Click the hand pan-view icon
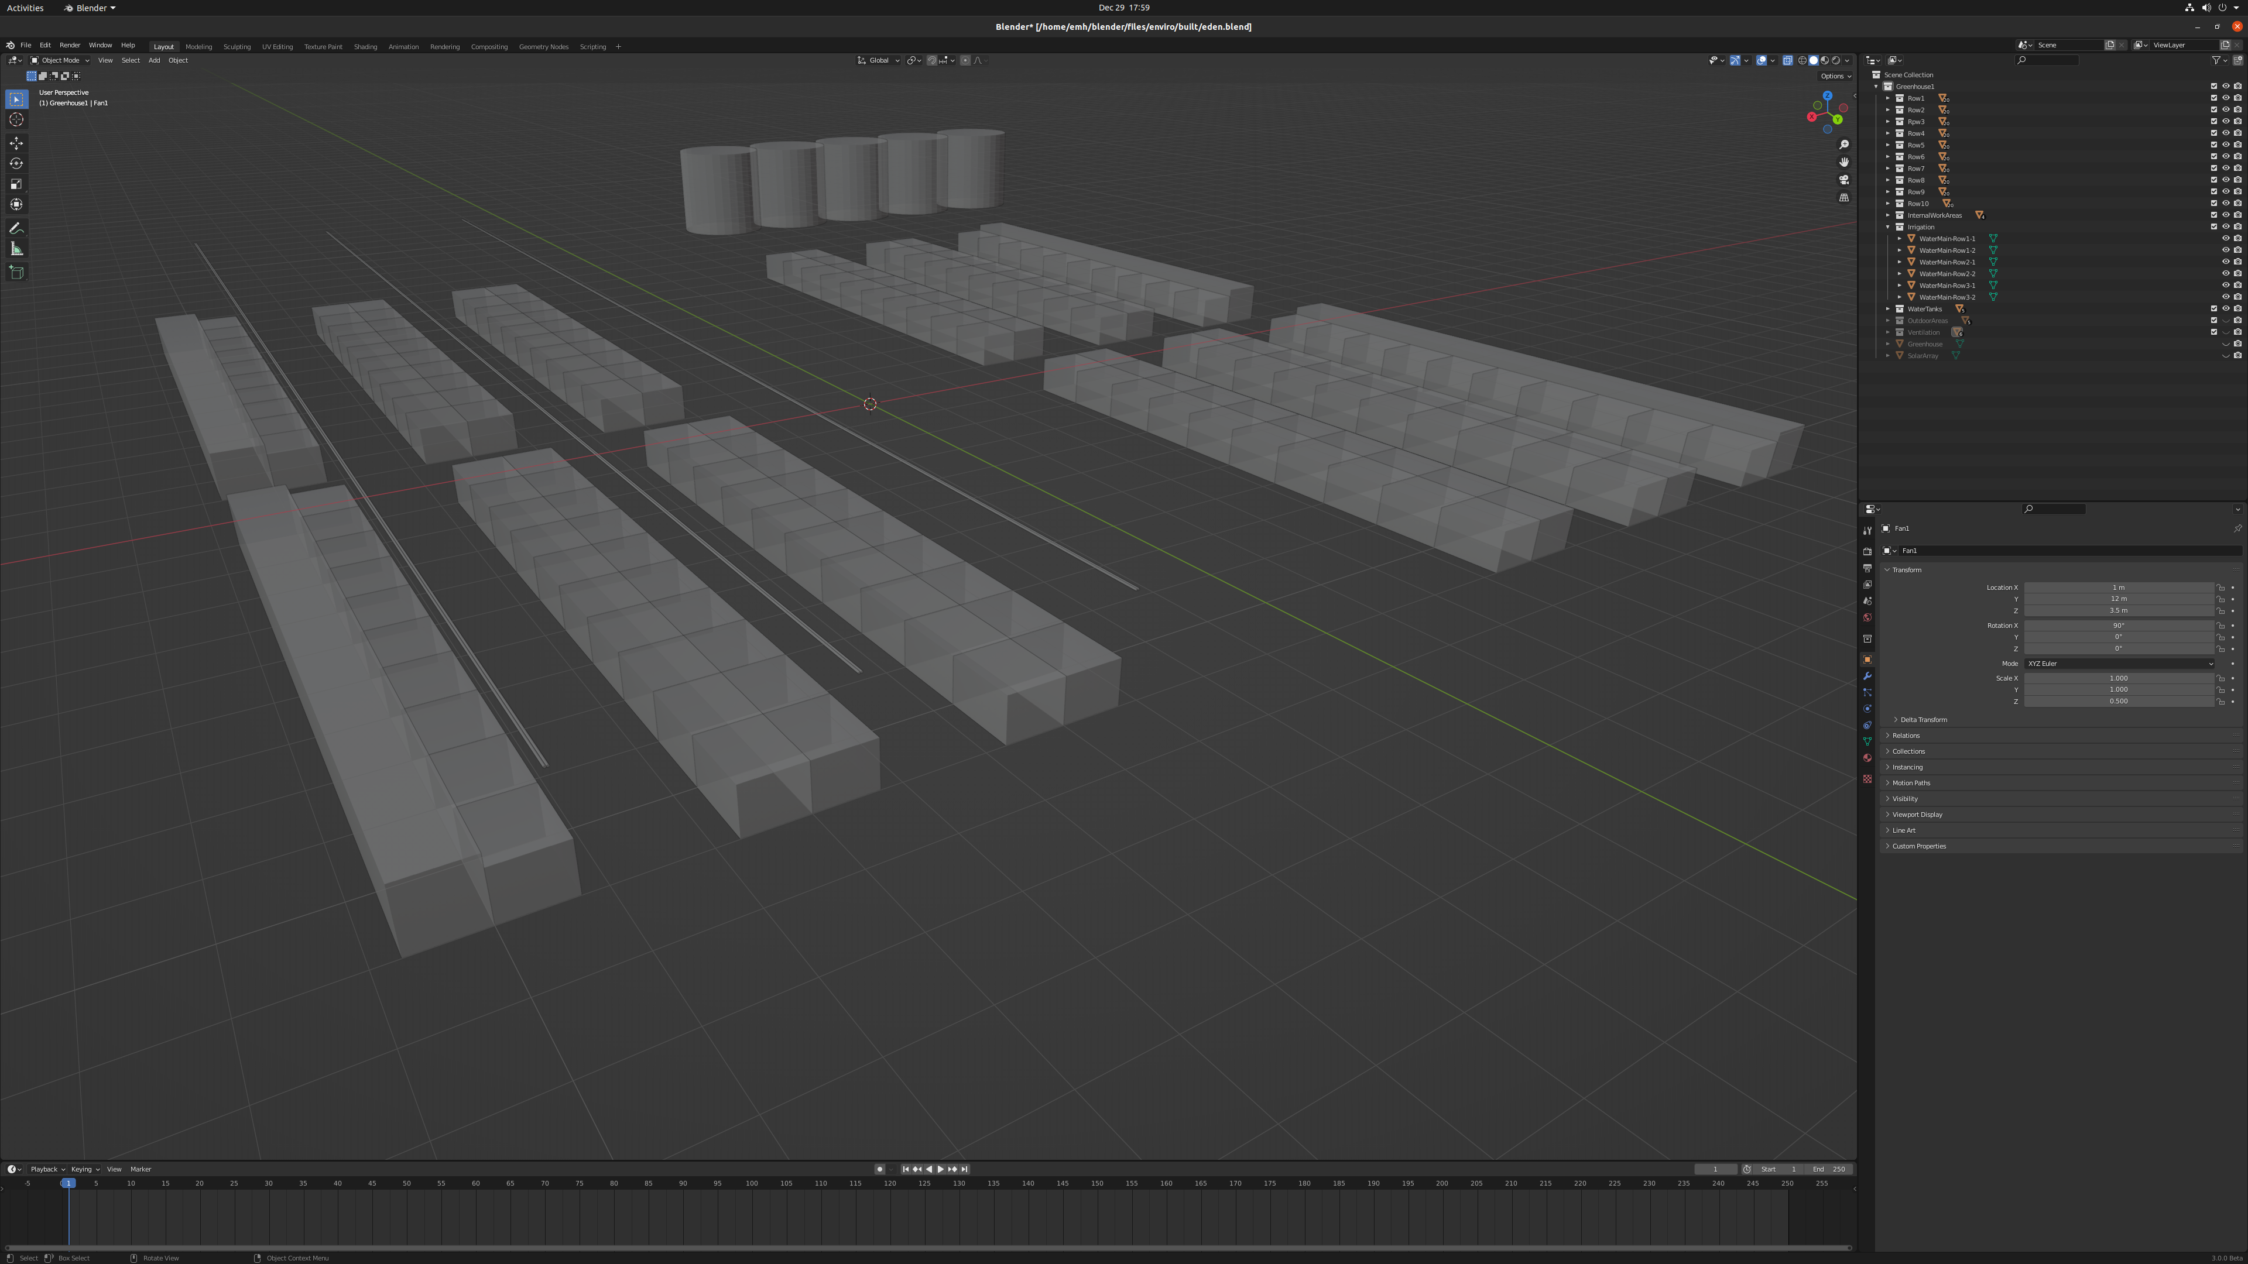This screenshot has width=2248, height=1264. tap(1844, 162)
